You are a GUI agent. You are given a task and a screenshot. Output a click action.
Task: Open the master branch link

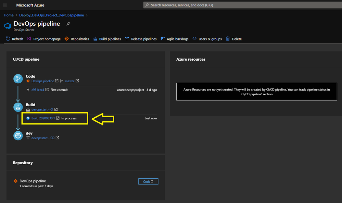69,81
